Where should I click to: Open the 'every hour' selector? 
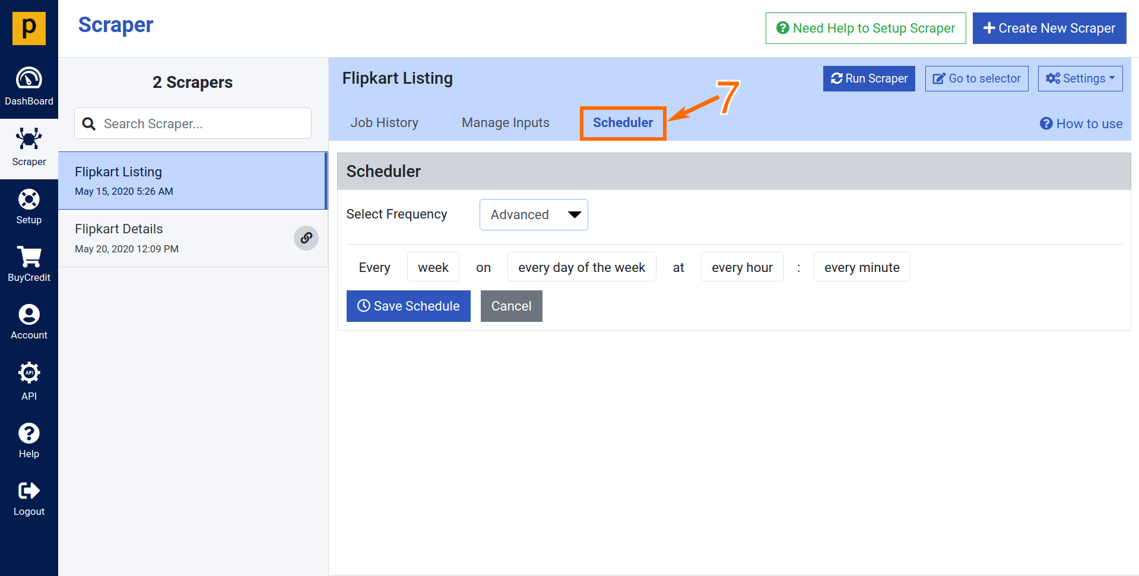point(741,267)
